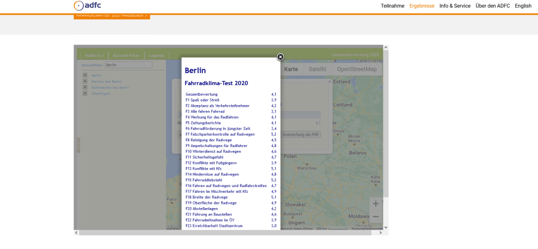538x249 pixels.
Task: Select Berlin in the city list
Action: (x=97, y=75)
